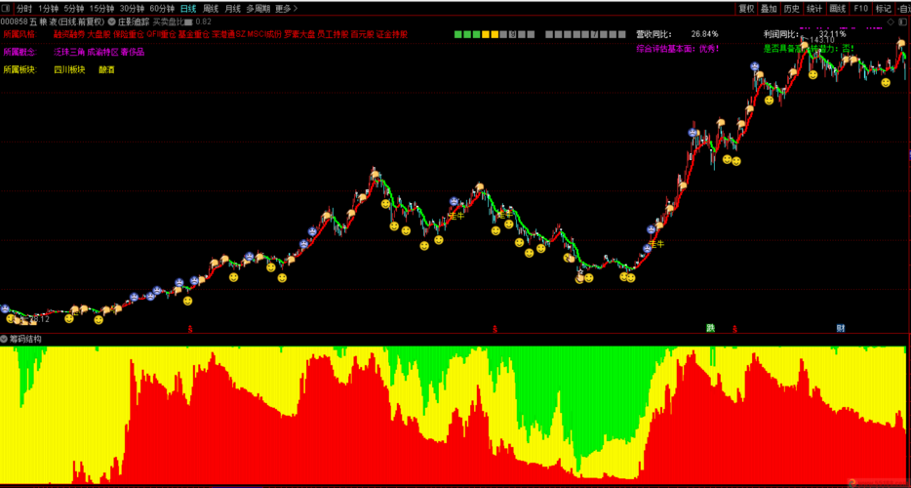
Task: Switch to the 60分钟 period tab
Action: pos(162,8)
